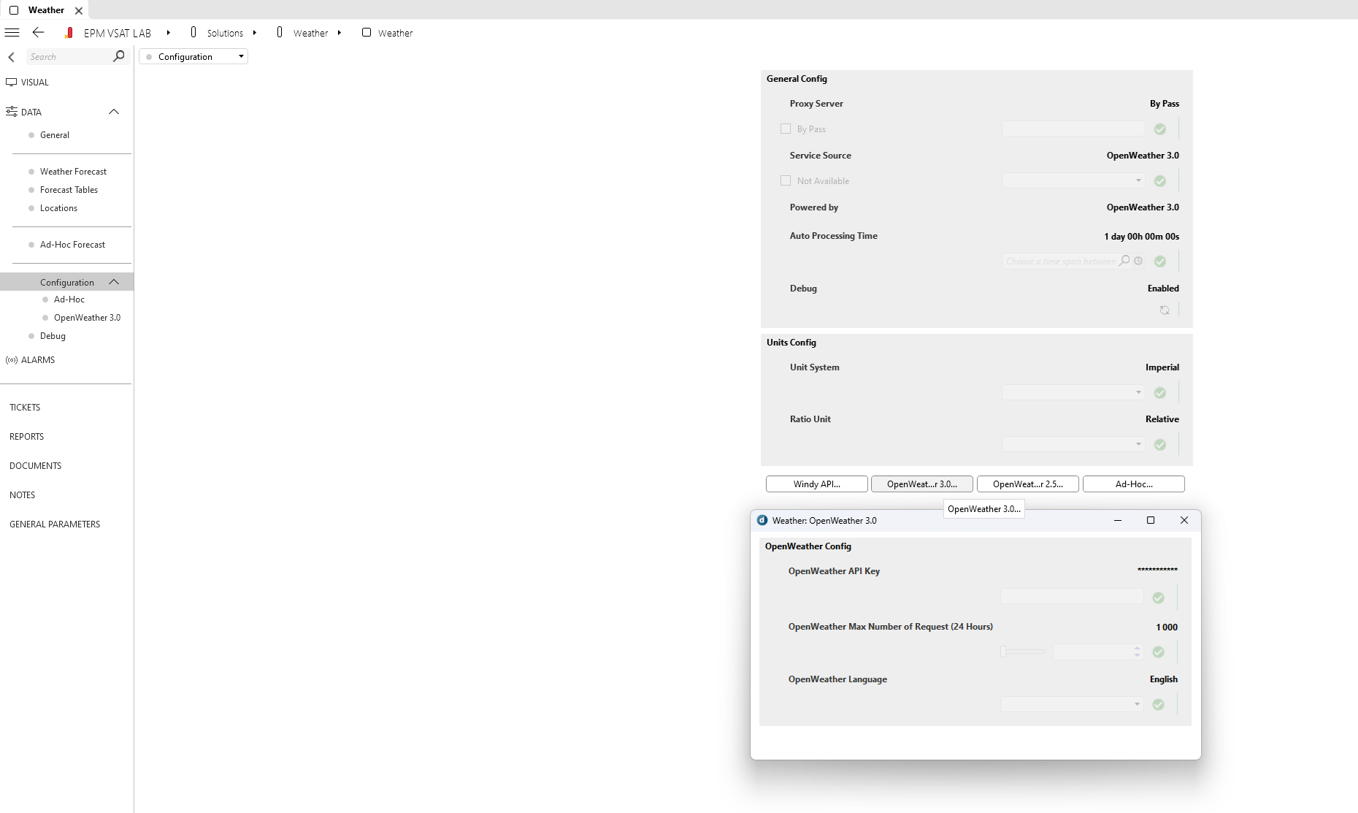Open DOCUMENTS section
Viewport: 1358px width, 813px height.
[x=36, y=466]
